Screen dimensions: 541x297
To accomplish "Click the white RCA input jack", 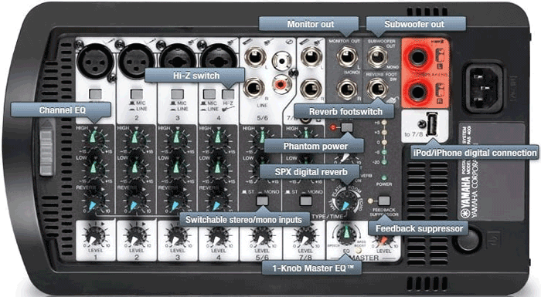I will 282,61.
